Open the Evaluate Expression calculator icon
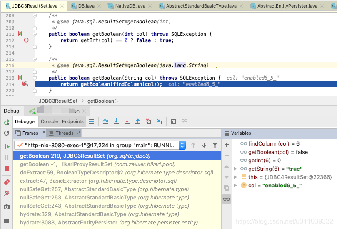The width and height of the screenshot is (337, 229). pos(173,122)
